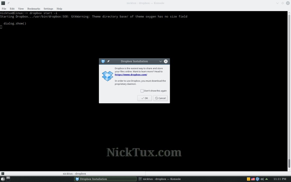Expand the system tray with the green arrow

pyautogui.click(x=267, y=179)
